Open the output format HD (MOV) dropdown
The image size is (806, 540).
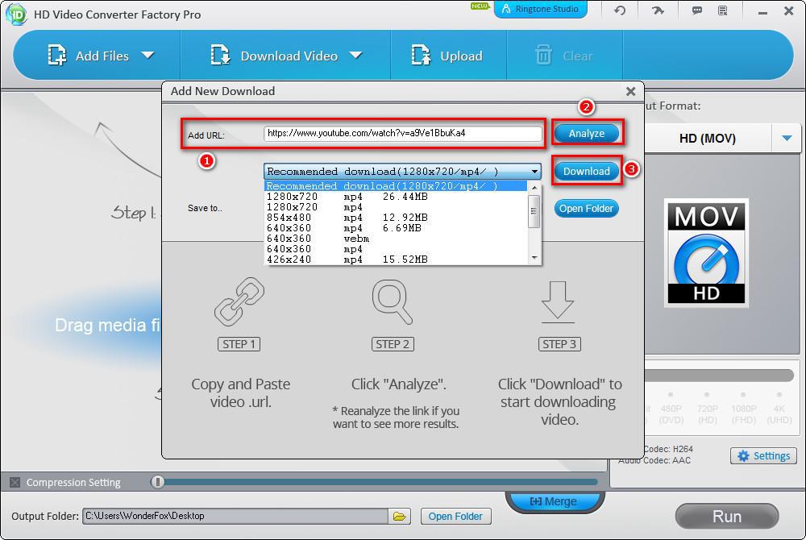click(787, 139)
